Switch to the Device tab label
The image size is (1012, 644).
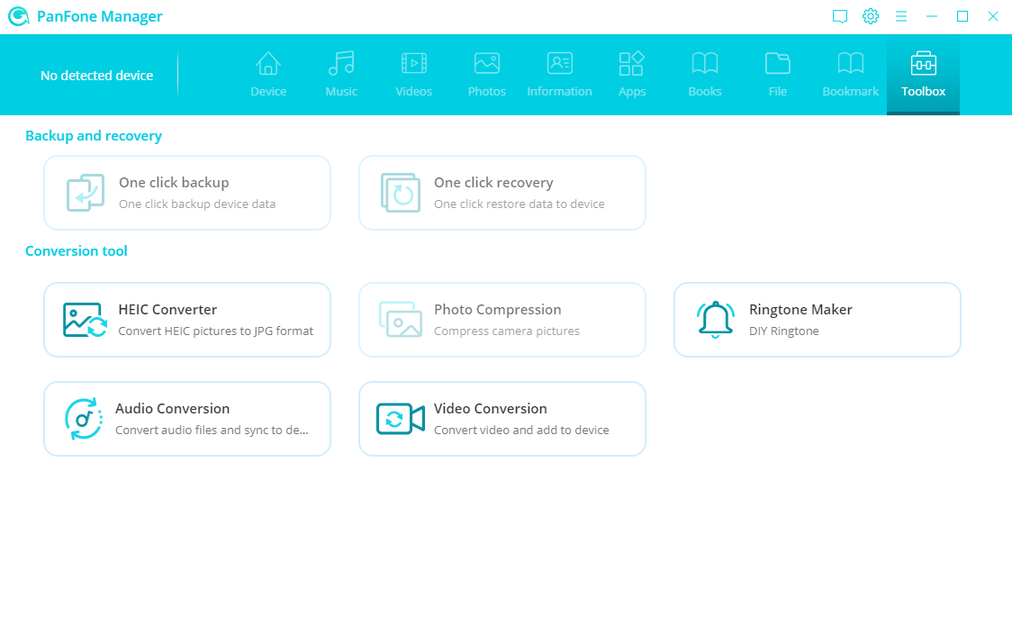tap(268, 92)
